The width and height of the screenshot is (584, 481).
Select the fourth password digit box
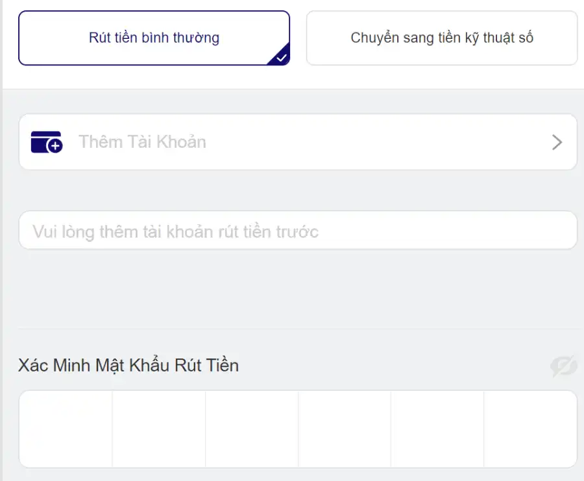coord(345,429)
